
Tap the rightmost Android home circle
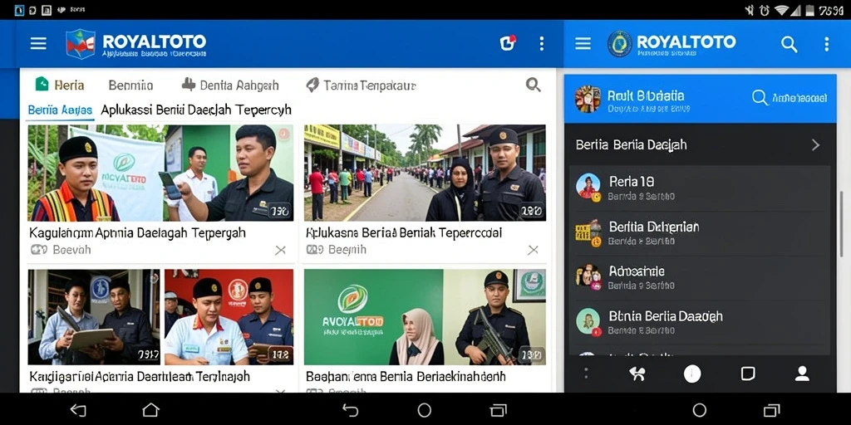click(x=700, y=410)
